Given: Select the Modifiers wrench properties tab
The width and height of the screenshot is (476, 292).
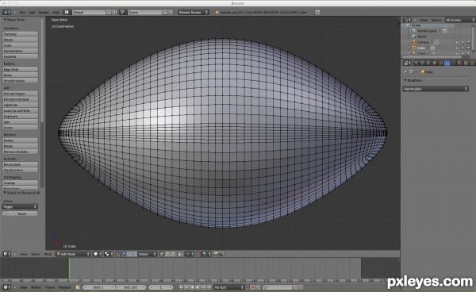Looking at the screenshot, I should point(447,63).
